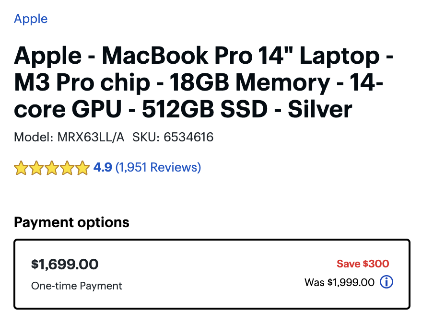Click the info icon beside the Was price
Screen dimensions: 422x323
(387, 282)
